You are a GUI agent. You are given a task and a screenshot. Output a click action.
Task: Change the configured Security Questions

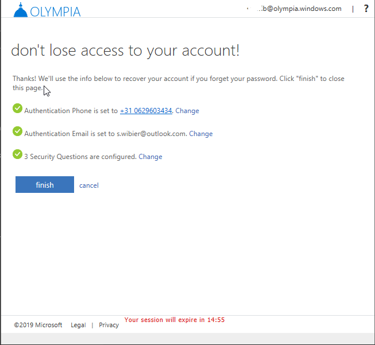coord(150,157)
